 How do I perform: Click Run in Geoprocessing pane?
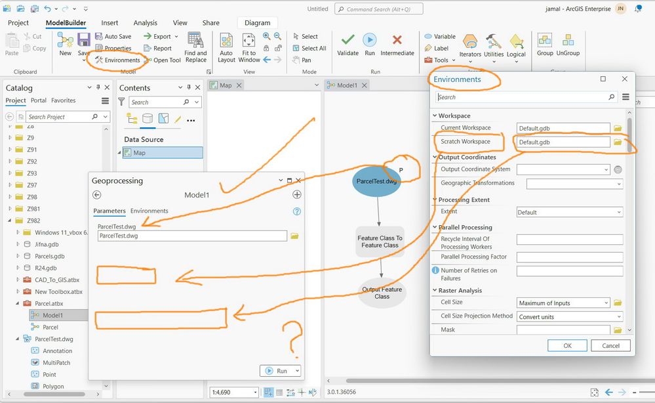click(277, 371)
